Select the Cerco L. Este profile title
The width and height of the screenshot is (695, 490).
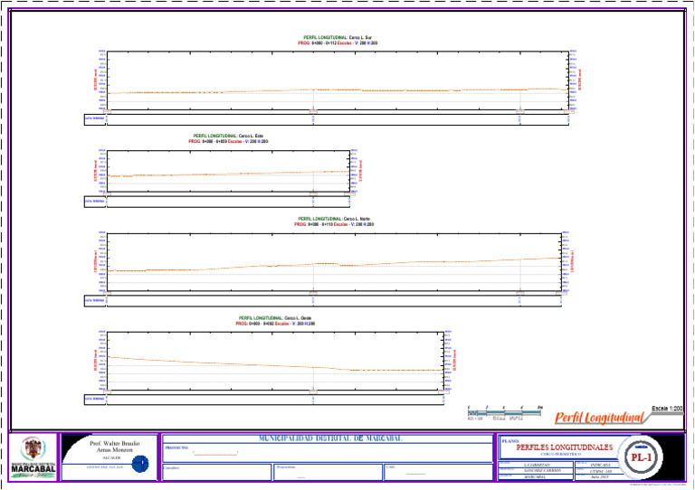[x=228, y=138]
